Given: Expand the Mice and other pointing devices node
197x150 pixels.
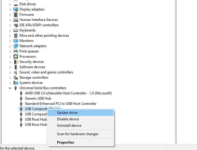Looking at the screenshot, I should (x=10, y=36).
